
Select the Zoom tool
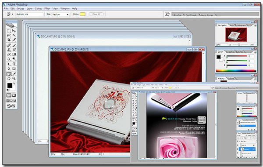click(x=14, y=79)
